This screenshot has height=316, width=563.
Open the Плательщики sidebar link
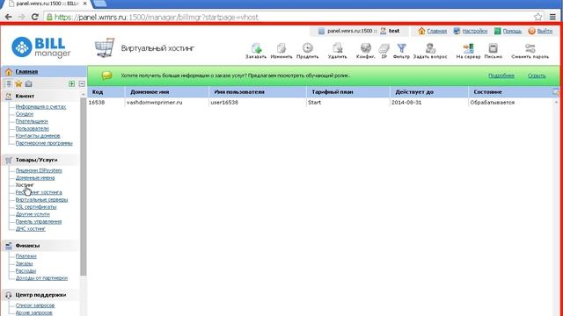(x=32, y=121)
